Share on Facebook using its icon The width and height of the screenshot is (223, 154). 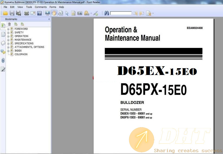40,13
